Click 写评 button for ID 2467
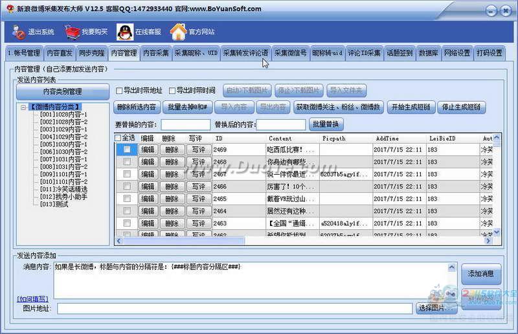The height and width of the screenshot is (334, 518). [x=199, y=174]
